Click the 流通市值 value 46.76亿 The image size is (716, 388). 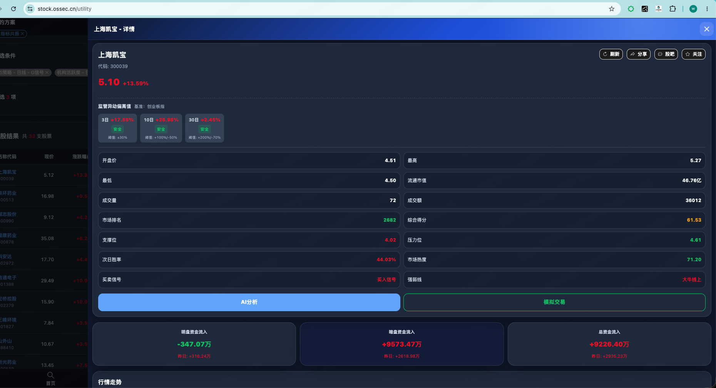pos(692,181)
